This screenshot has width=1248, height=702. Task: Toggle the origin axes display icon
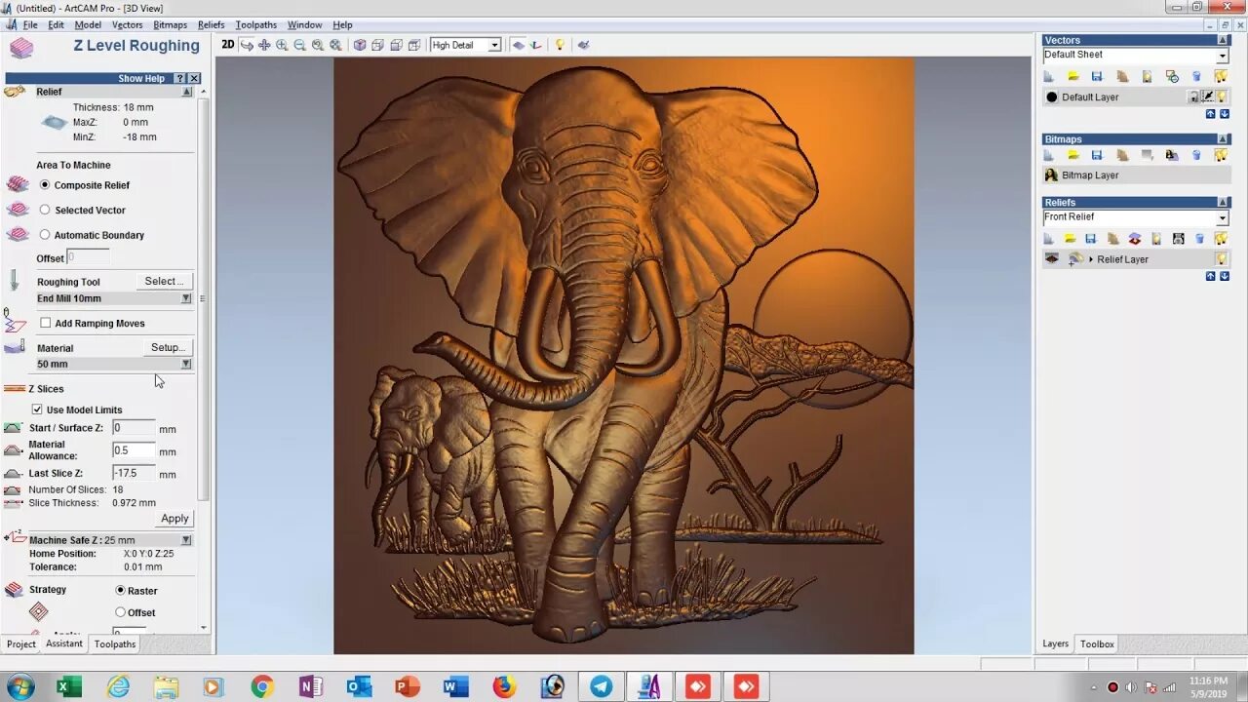pos(536,45)
